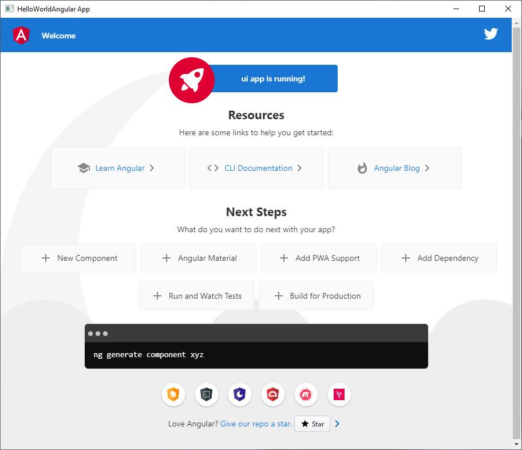This screenshot has height=450, width=522.
Task: Click the chevron next to Angular Blog
Action: click(427, 168)
